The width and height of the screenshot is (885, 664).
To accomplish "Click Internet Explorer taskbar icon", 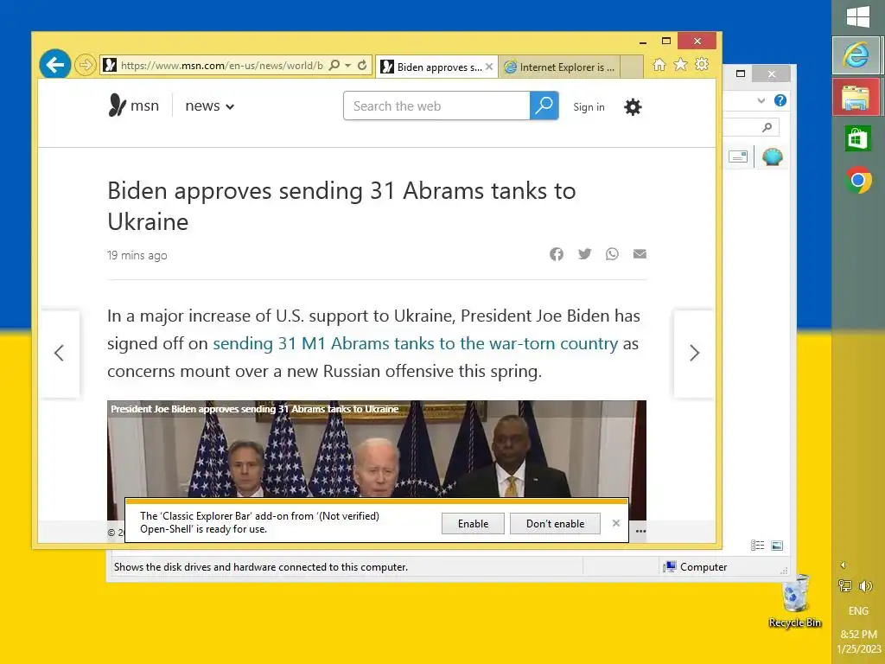I will pos(856,54).
